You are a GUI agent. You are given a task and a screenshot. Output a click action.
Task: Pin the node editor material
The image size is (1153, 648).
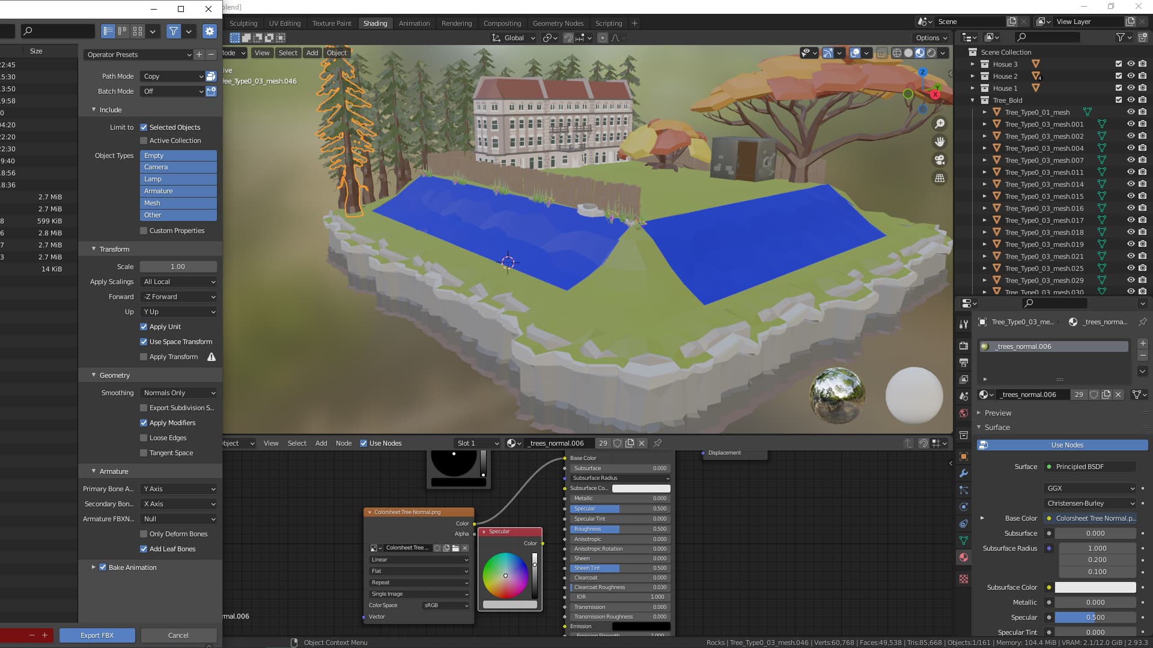(657, 443)
